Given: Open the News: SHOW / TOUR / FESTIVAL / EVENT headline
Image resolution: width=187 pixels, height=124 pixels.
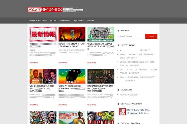Looking at the screenshot, I should pyautogui.click(x=72, y=45).
